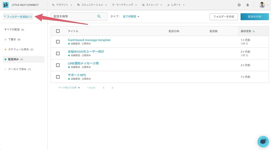Check the Card-based message template row
Image resolution: width=271 pixels, height=150 pixels.
[x=58, y=42]
